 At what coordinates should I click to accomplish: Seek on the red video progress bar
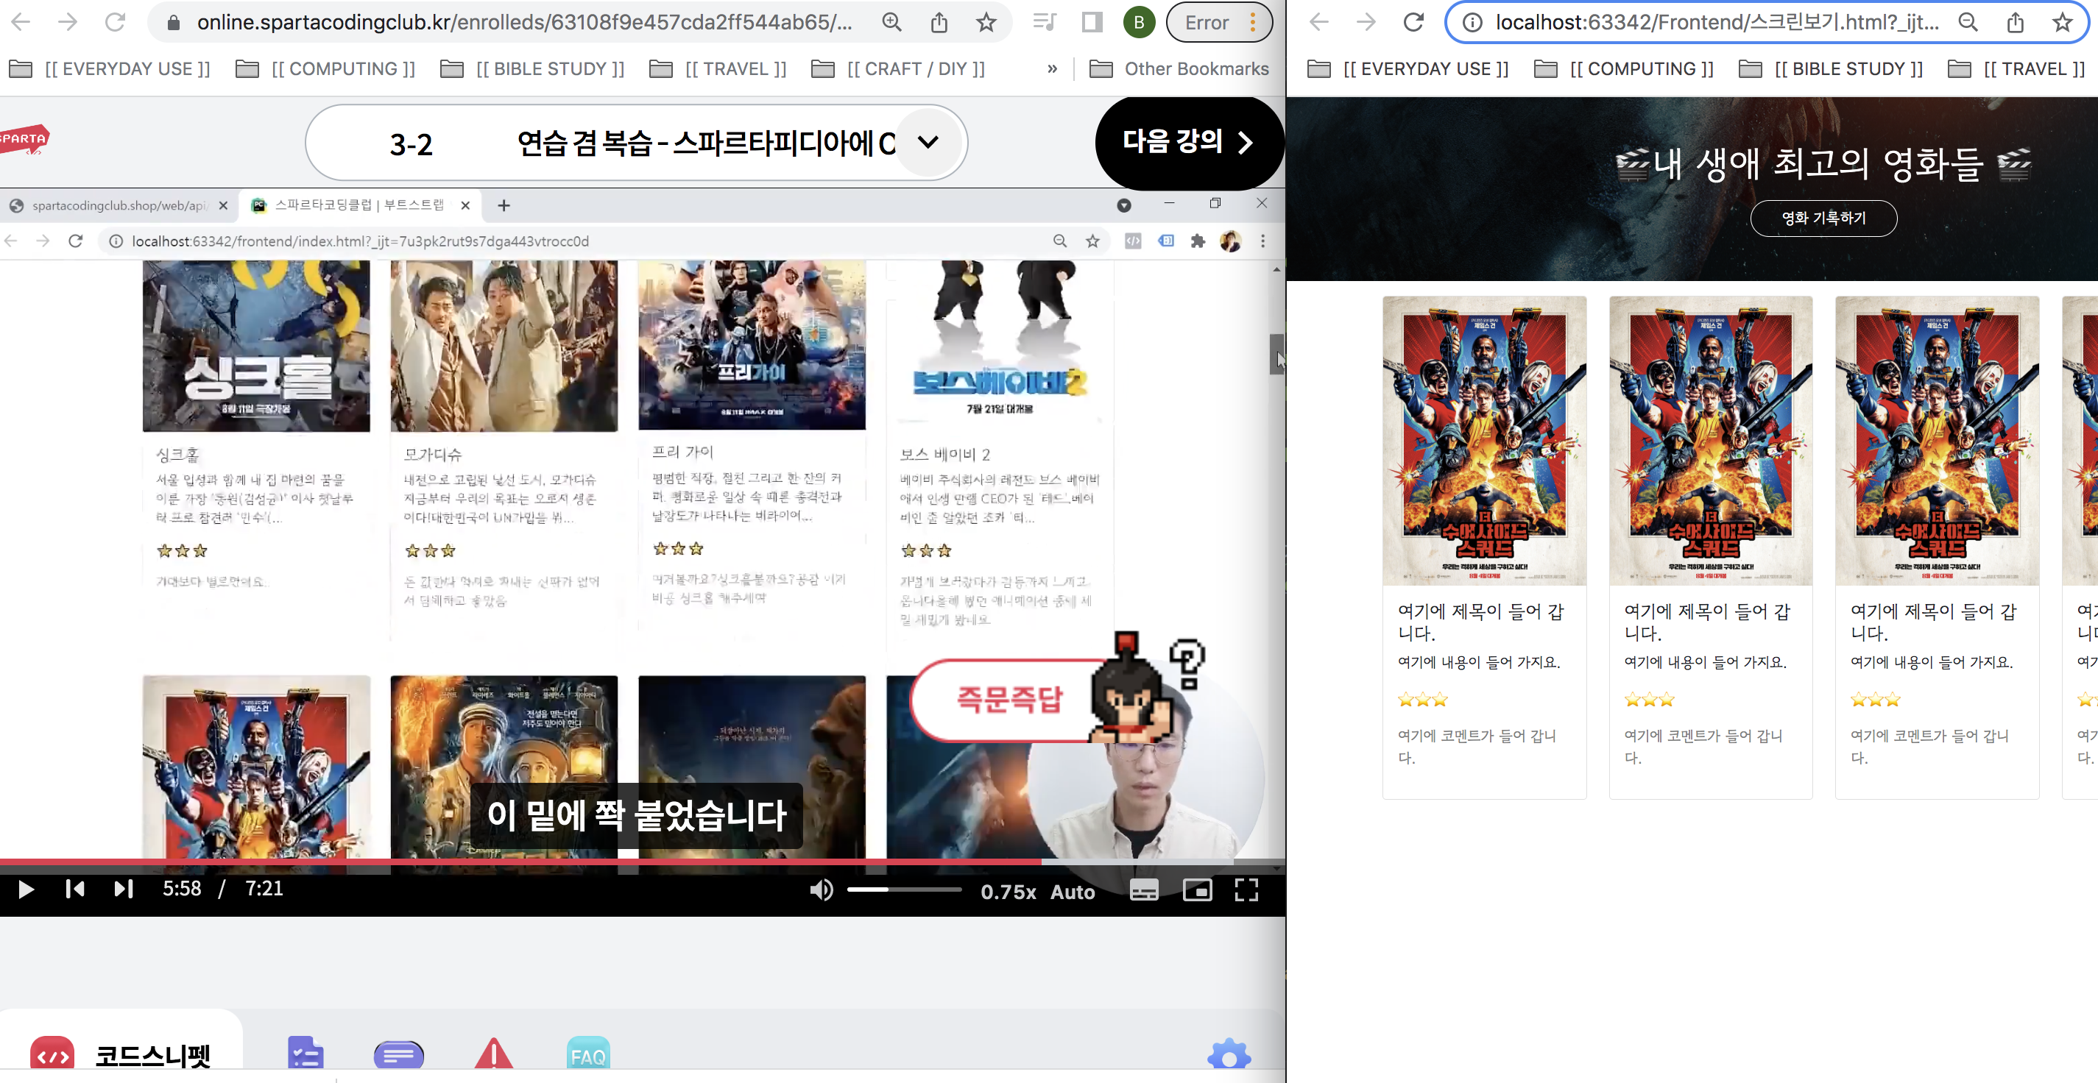(643, 862)
